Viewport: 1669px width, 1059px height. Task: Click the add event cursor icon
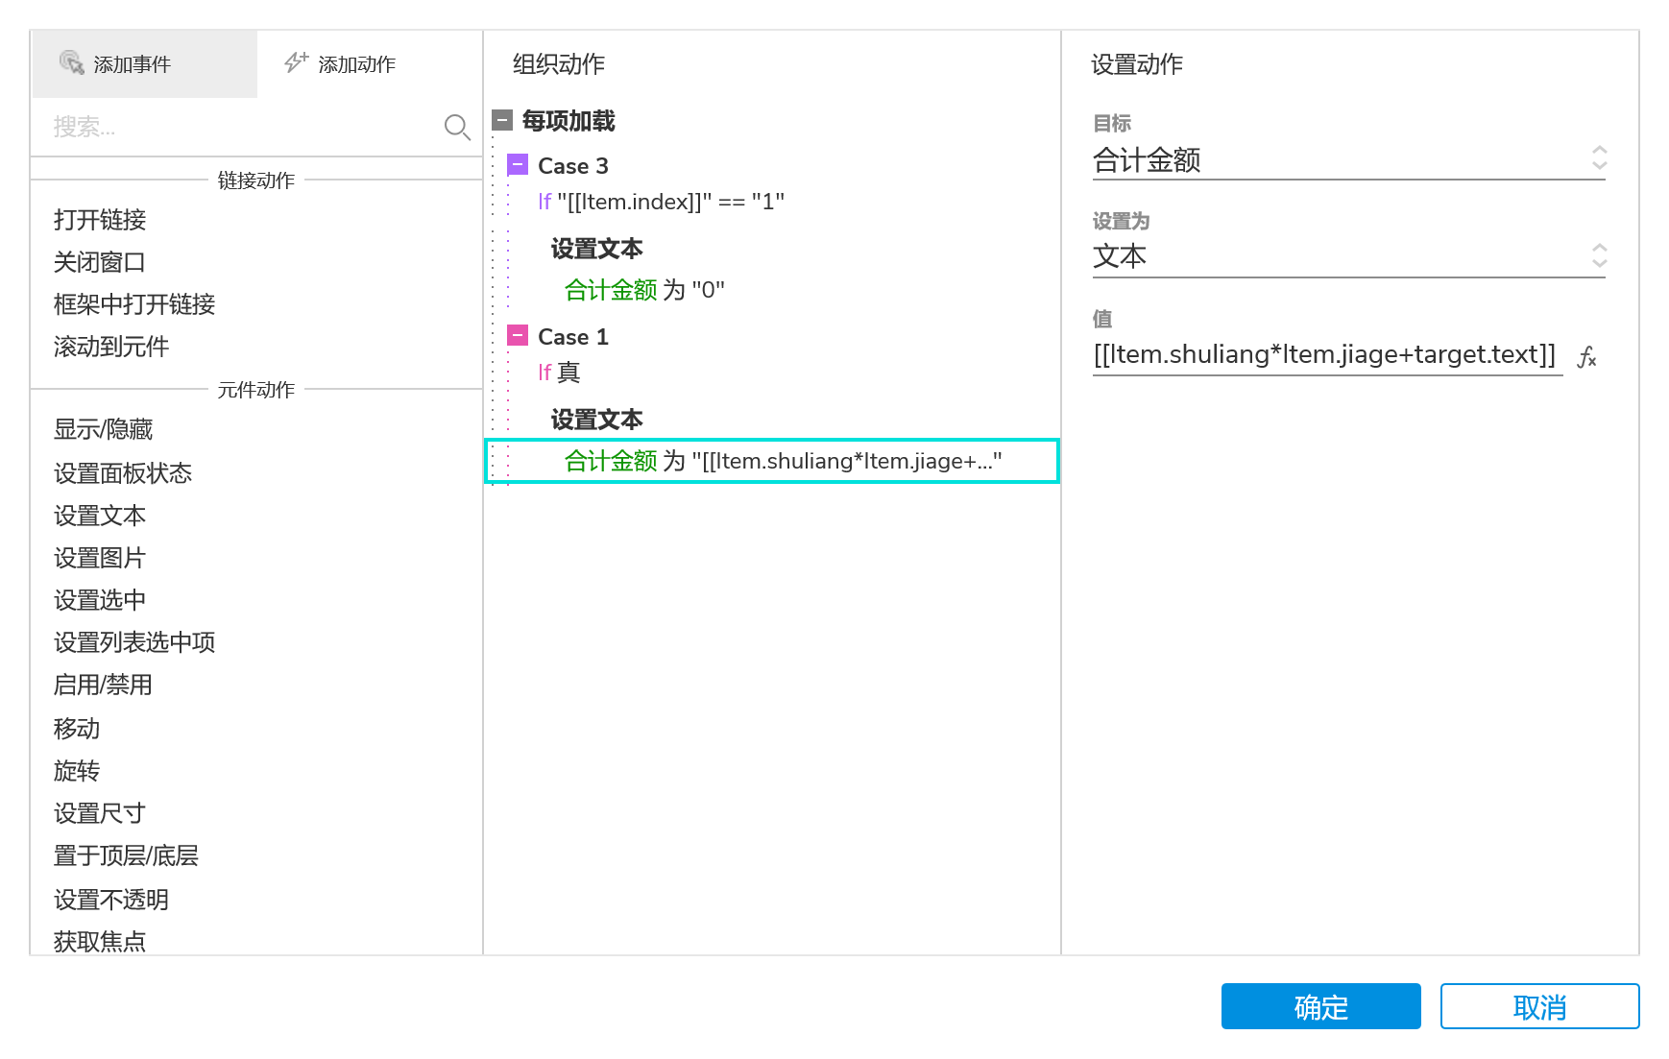[x=72, y=63]
